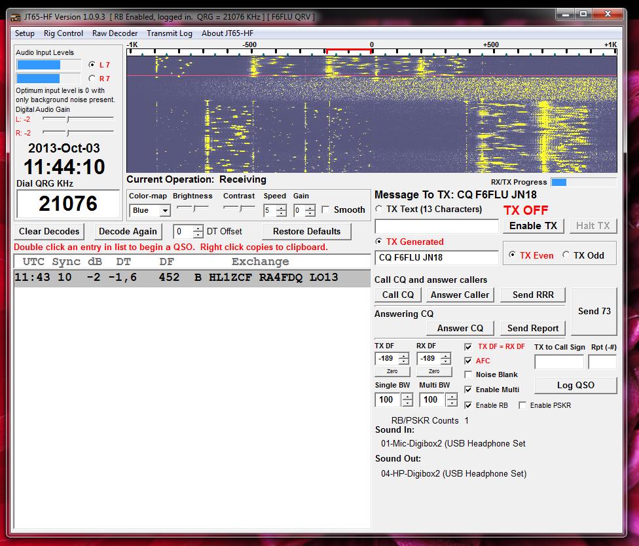Select the R audio input channel

(x=92, y=78)
